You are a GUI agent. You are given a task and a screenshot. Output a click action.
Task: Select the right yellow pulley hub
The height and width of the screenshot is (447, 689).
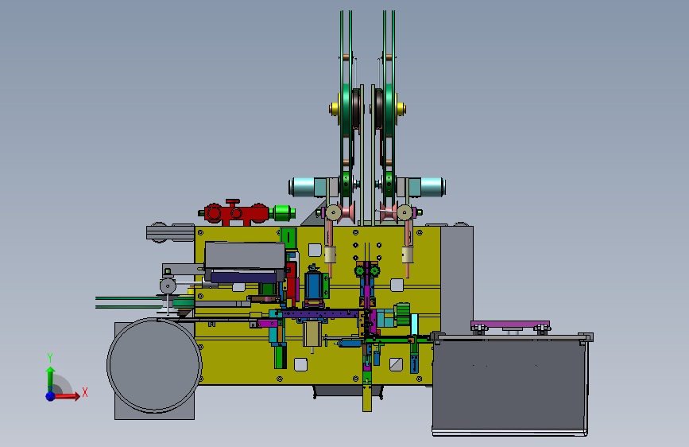pos(401,108)
